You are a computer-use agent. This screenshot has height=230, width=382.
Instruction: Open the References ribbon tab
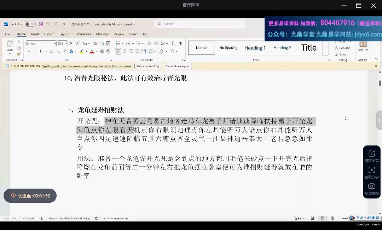click(82, 34)
